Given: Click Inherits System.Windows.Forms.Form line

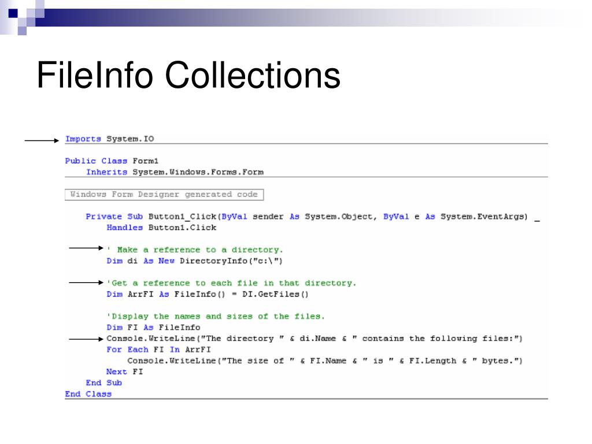Looking at the screenshot, I should point(175,172).
